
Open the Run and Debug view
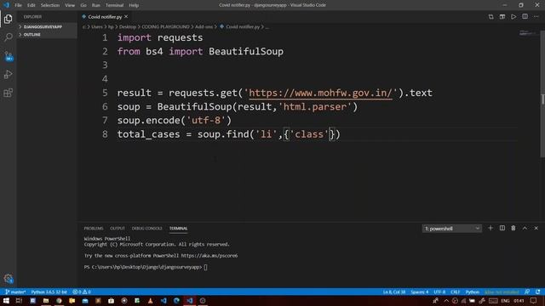9,74
